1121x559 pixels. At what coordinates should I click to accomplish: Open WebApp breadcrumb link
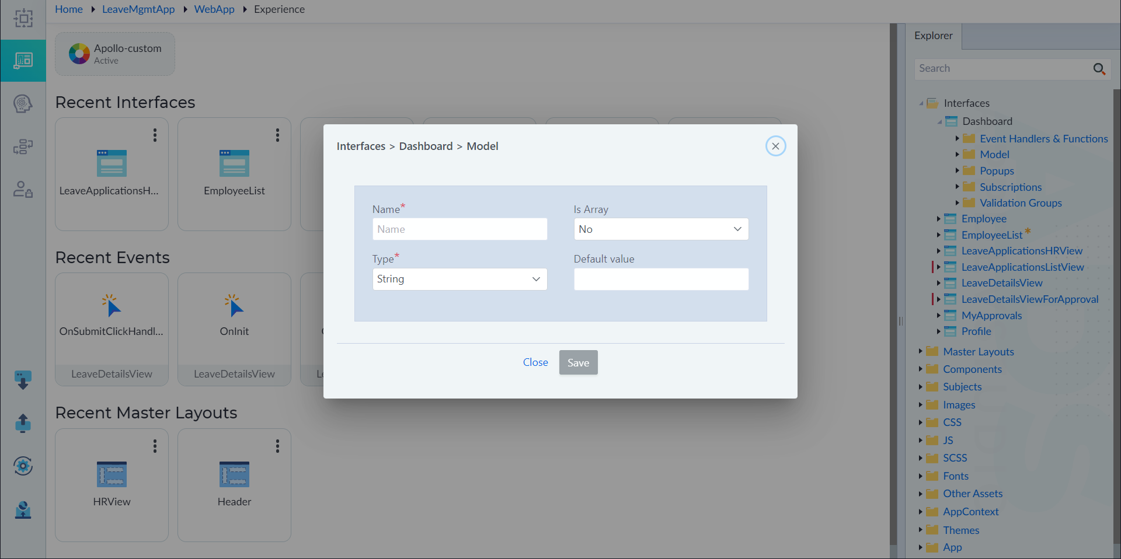pyautogui.click(x=214, y=9)
